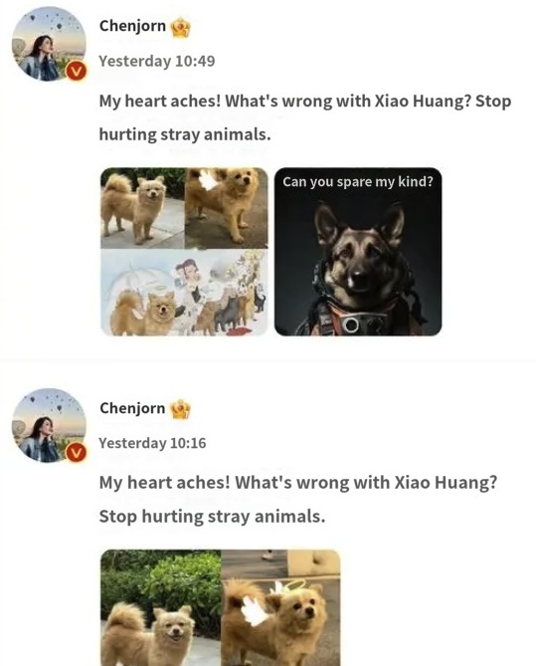Viewport: 536px width, 666px height.
Task: Open Chenjorn's avatar in the first post
Action: [x=49, y=44]
